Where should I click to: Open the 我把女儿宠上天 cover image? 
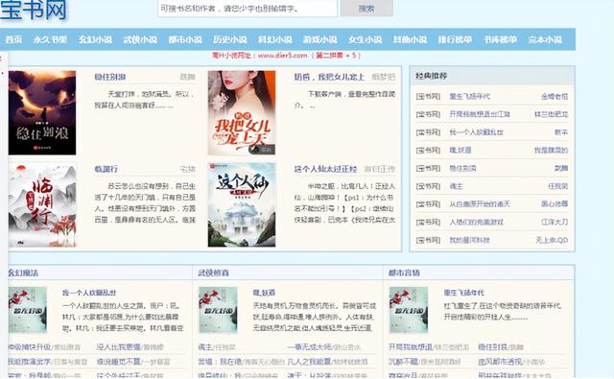coord(242,113)
